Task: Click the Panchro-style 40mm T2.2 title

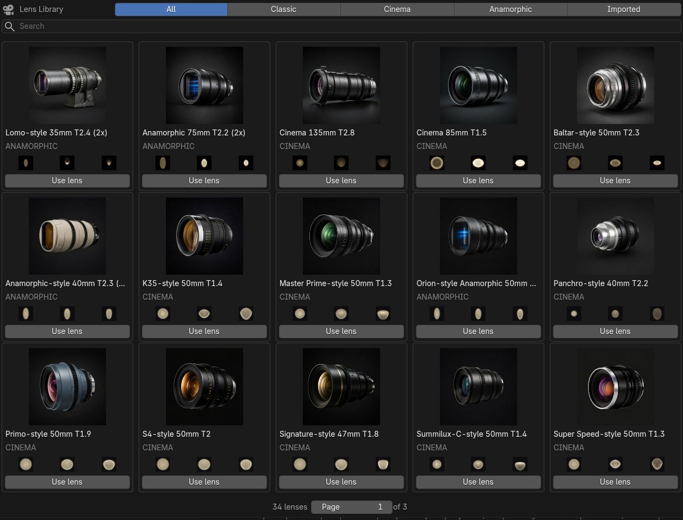Action: 601,283
